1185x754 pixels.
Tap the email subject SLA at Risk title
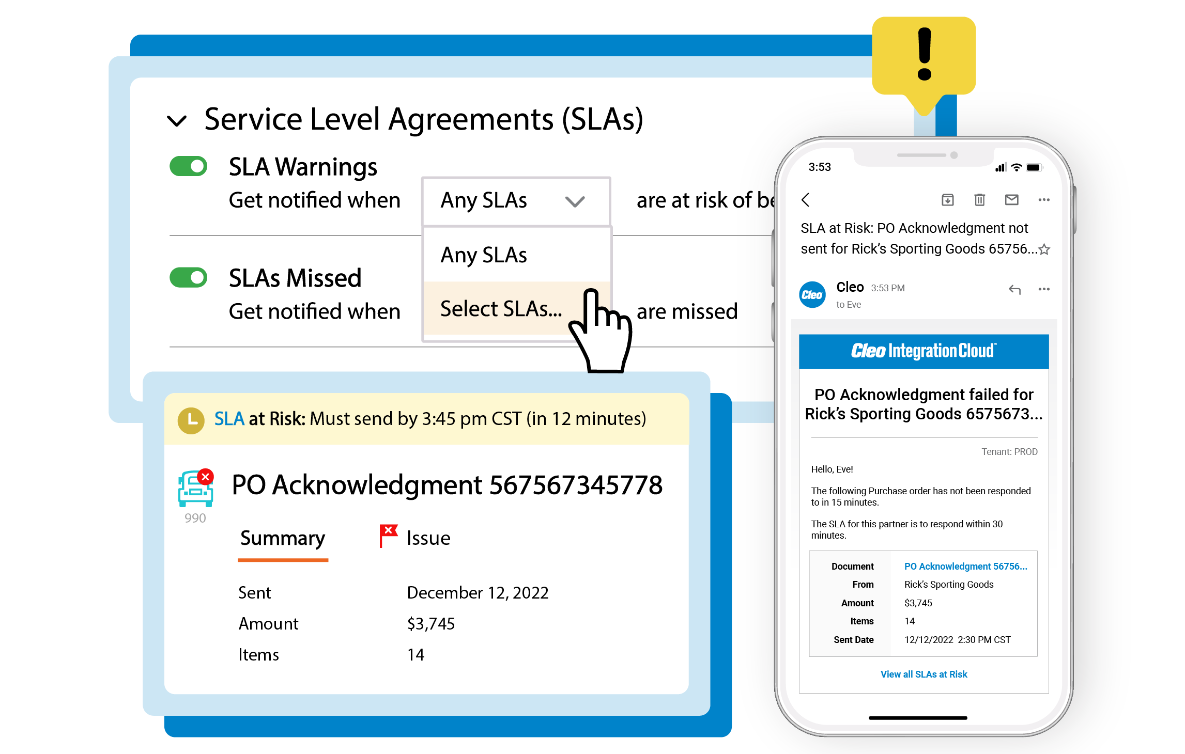pyautogui.click(x=919, y=239)
